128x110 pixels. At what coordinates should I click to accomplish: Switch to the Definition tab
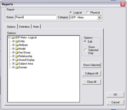tap(24, 27)
